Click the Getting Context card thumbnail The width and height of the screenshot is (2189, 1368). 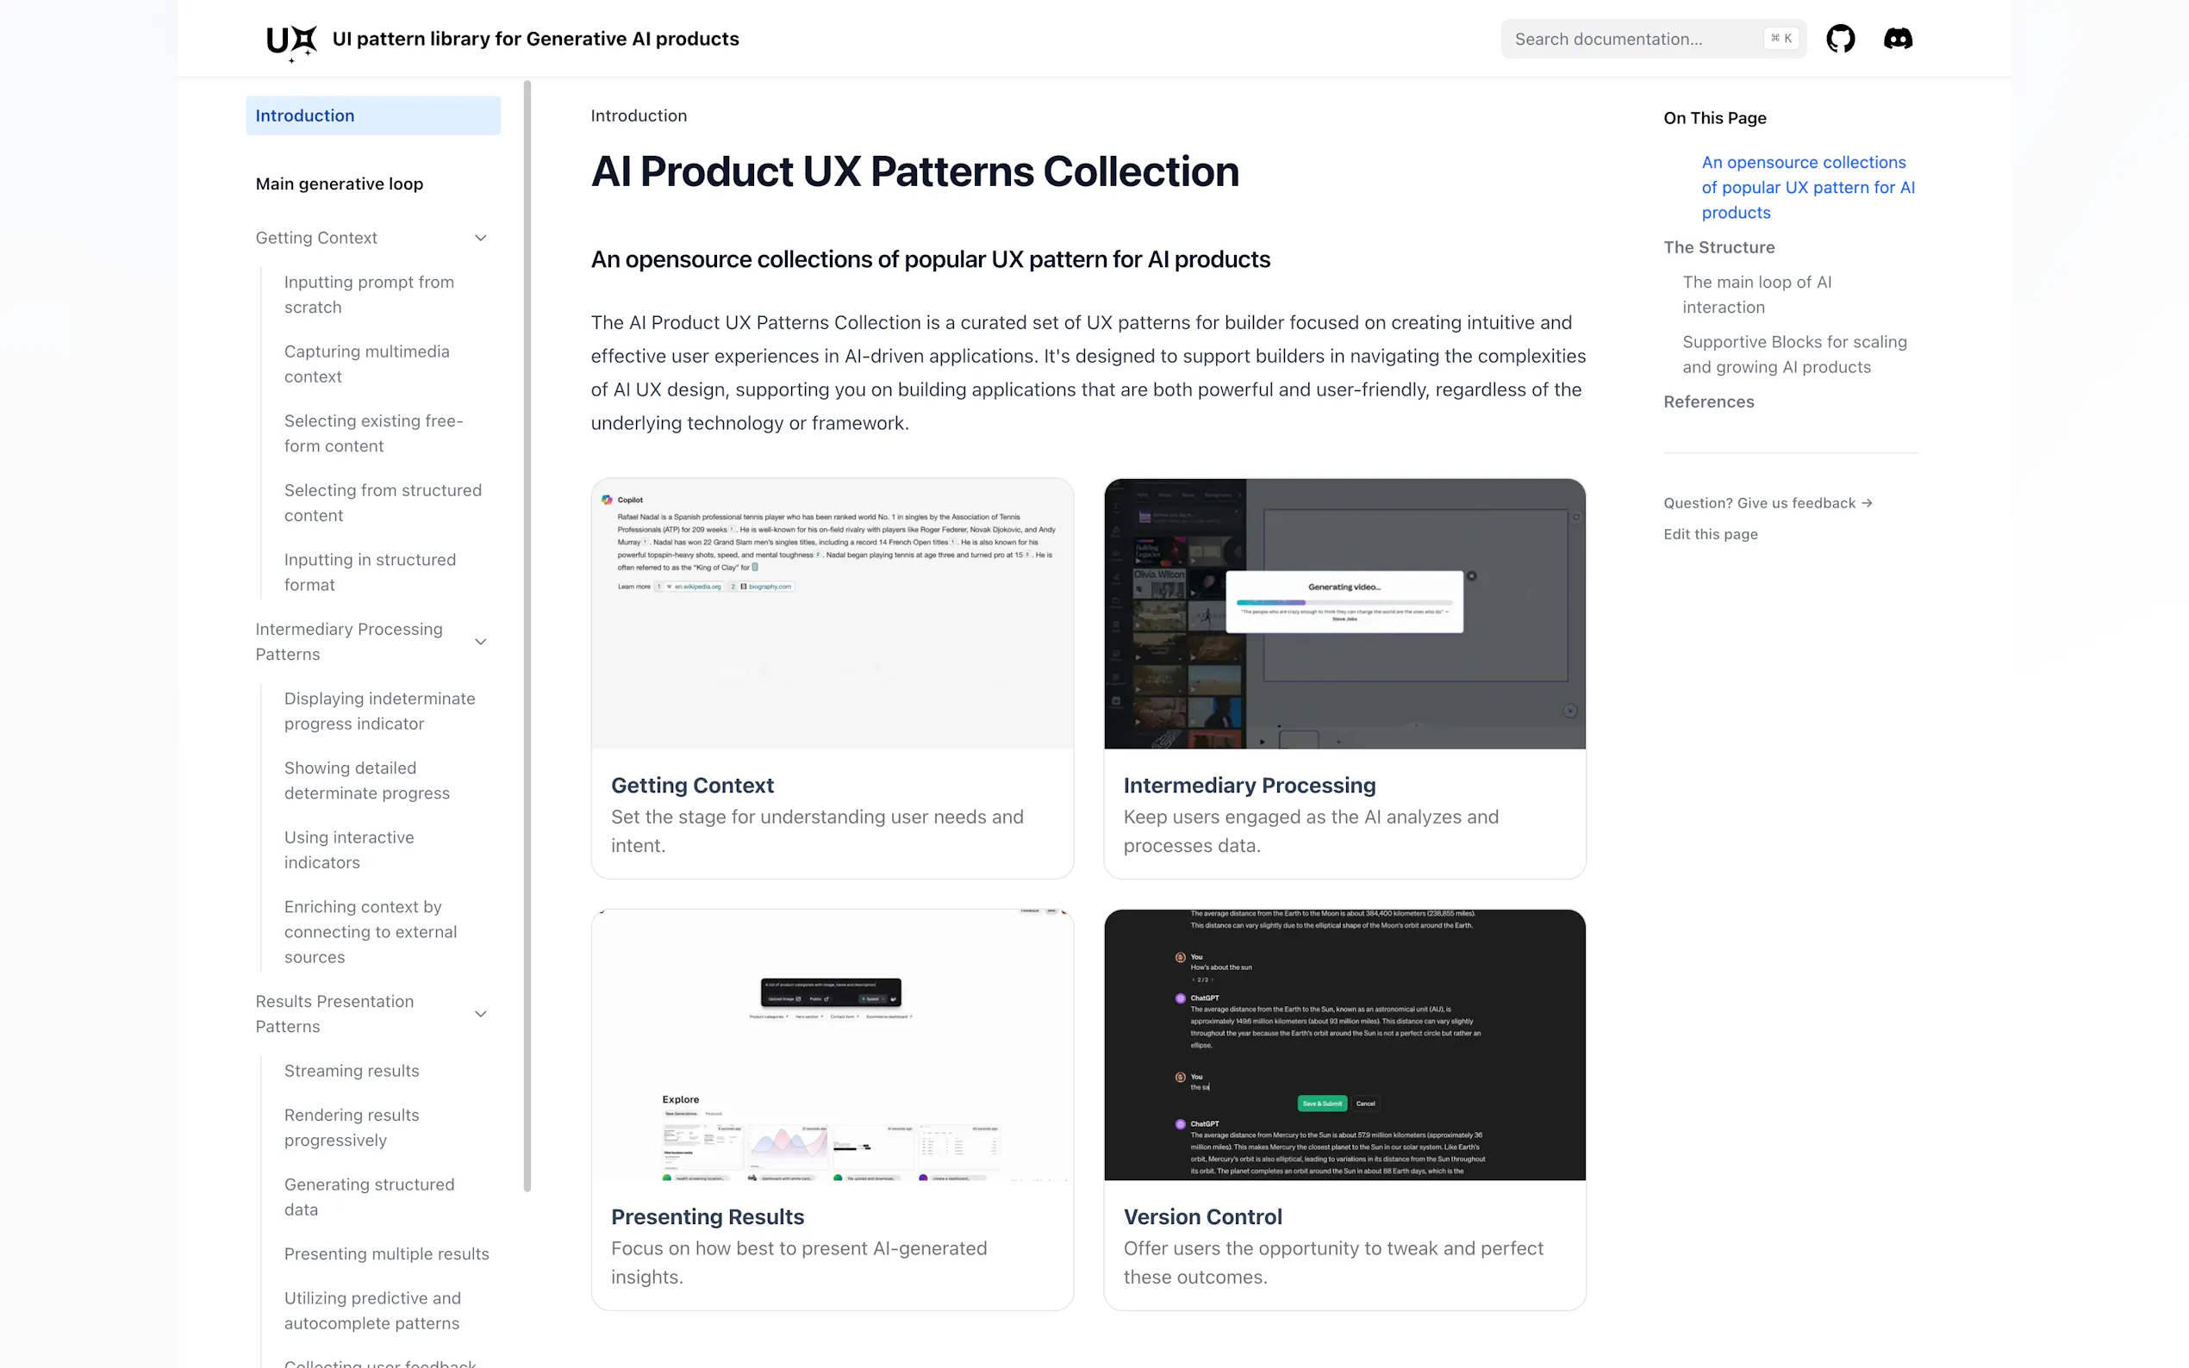point(832,613)
